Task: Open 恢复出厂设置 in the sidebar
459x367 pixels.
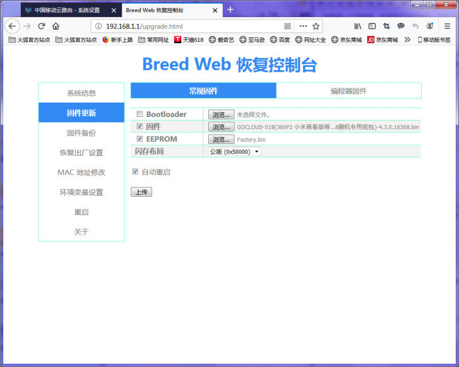Action: click(x=81, y=153)
